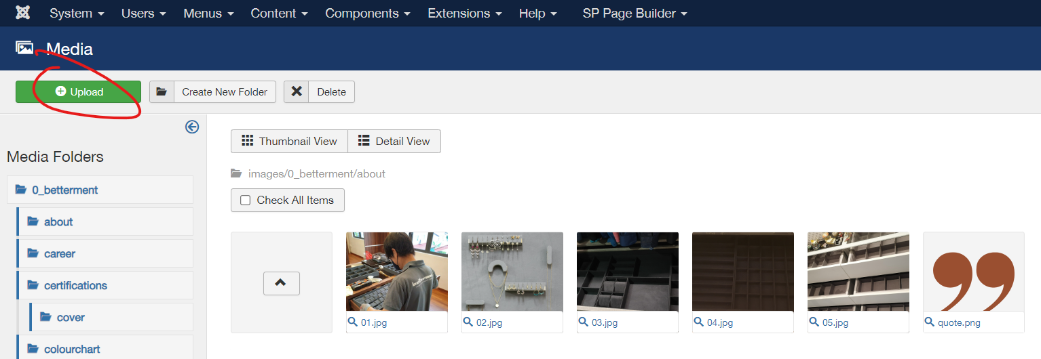
Task: Preview 04.jpg using its magnifier icon
Action: coord(699,322)
